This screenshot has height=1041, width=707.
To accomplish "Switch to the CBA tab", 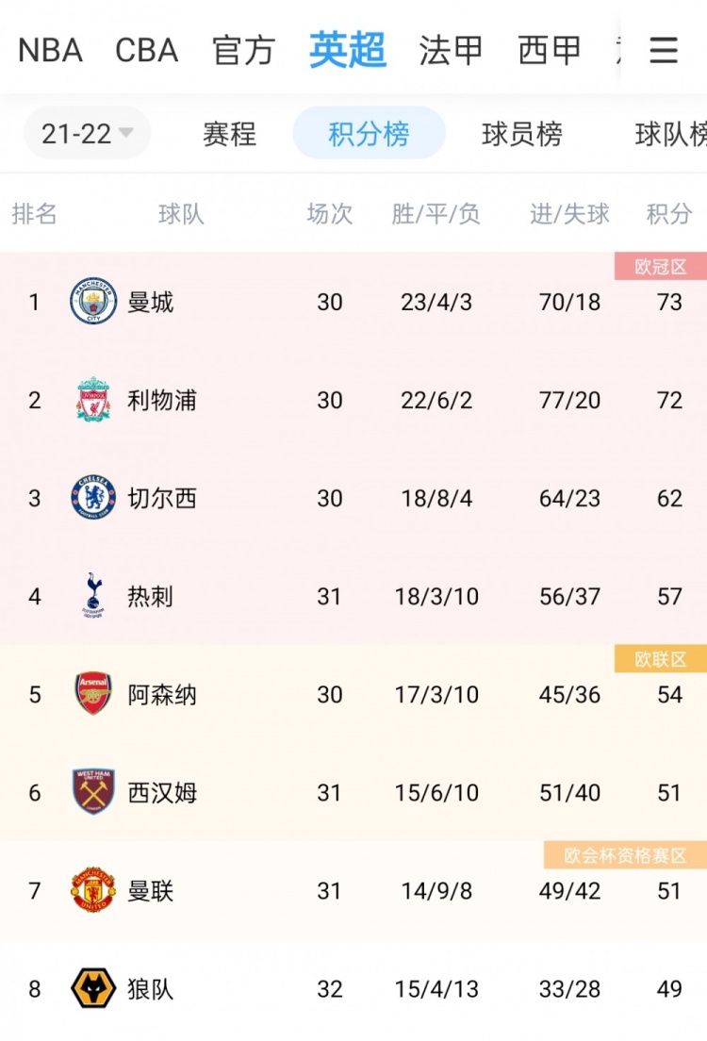I will click(147, 51).
